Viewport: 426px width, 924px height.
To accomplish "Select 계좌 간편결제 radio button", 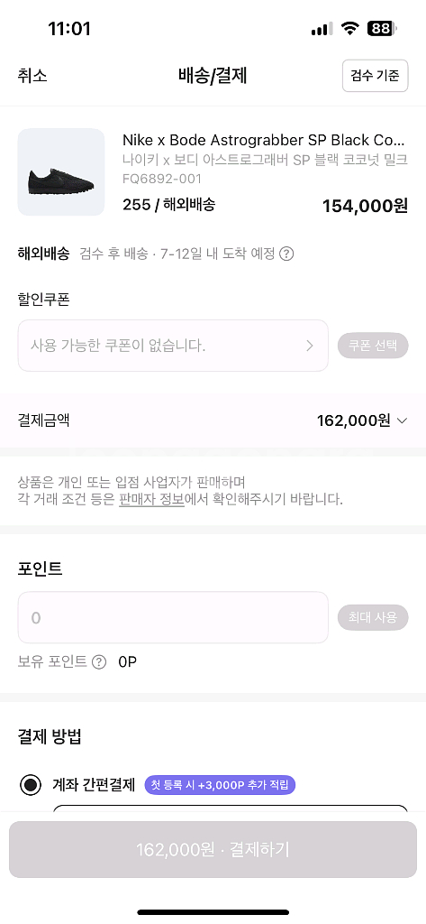I will click(31, 785).
